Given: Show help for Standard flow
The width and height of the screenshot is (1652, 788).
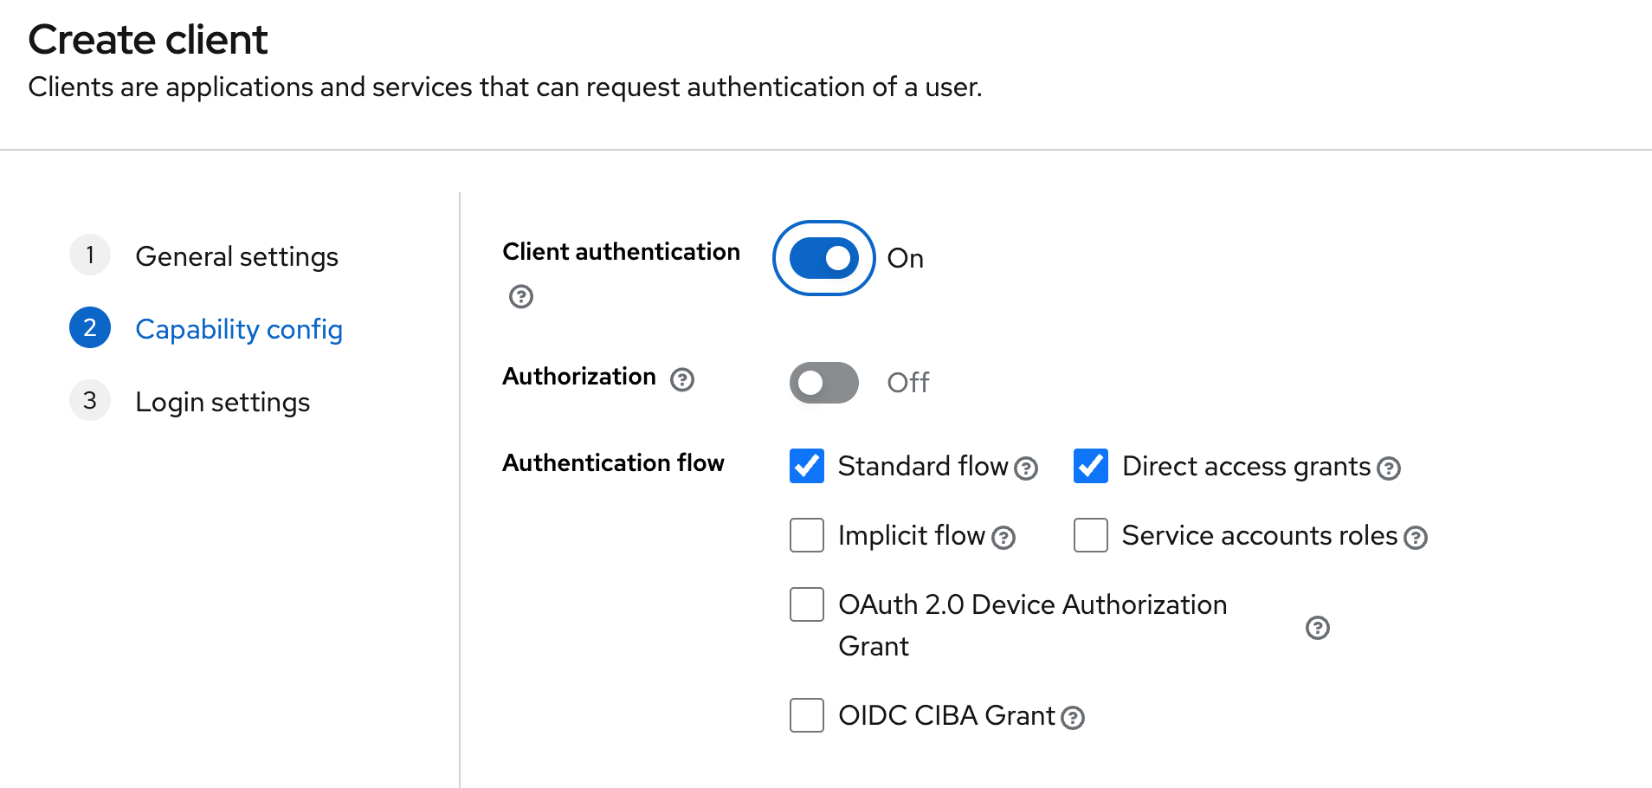Looking at the screenshot, I should click(1026, 468).
